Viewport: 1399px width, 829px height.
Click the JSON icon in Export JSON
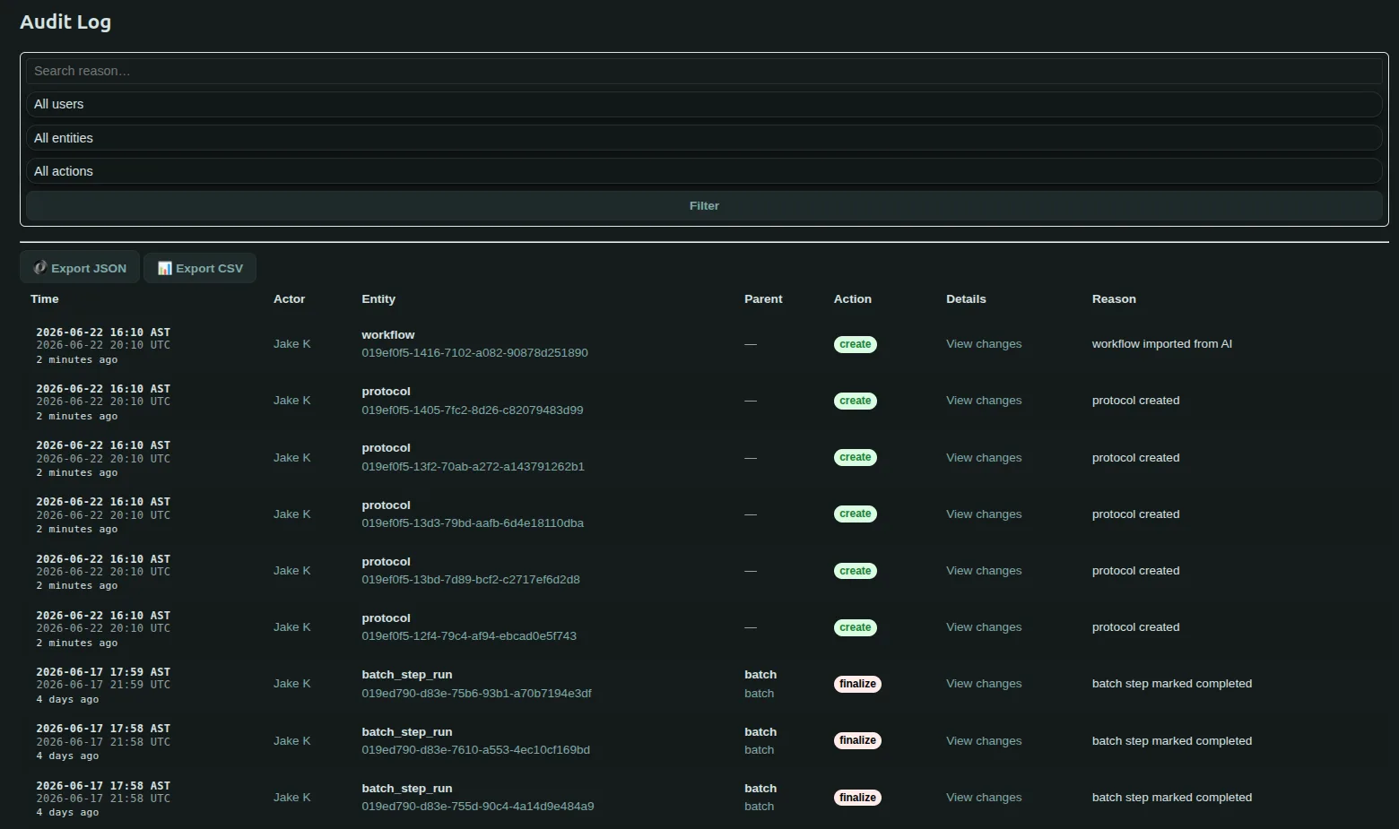tap(40, 268)
